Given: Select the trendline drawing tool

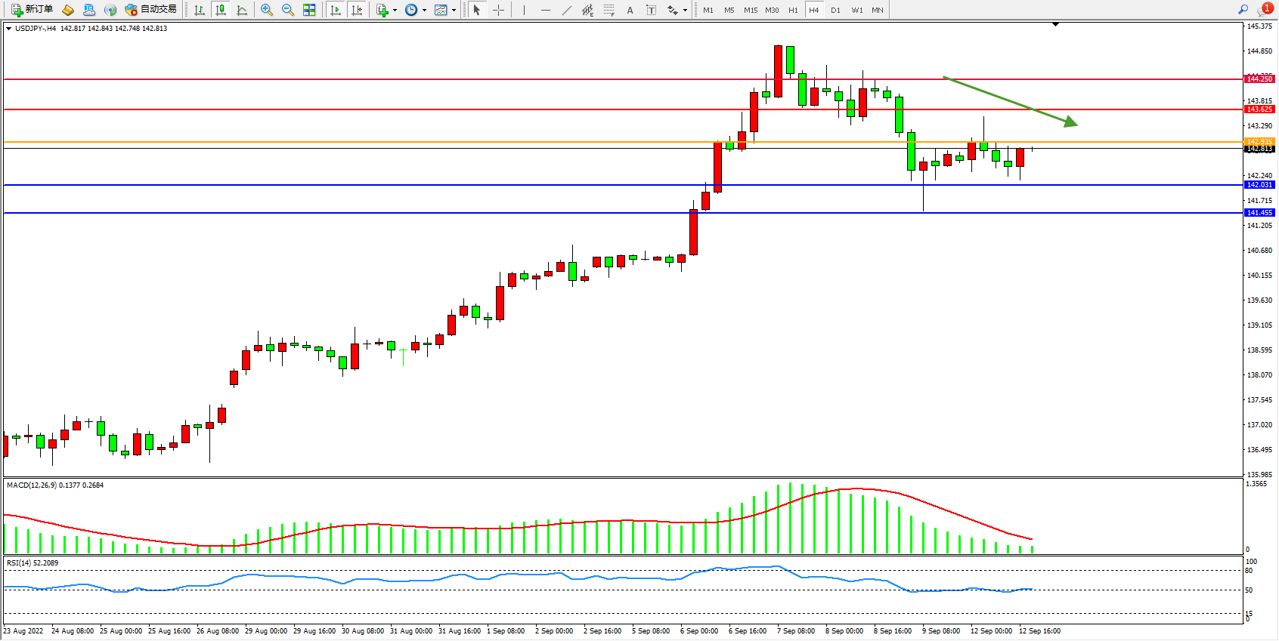Looking at the screenshot, I should [567, 10].
